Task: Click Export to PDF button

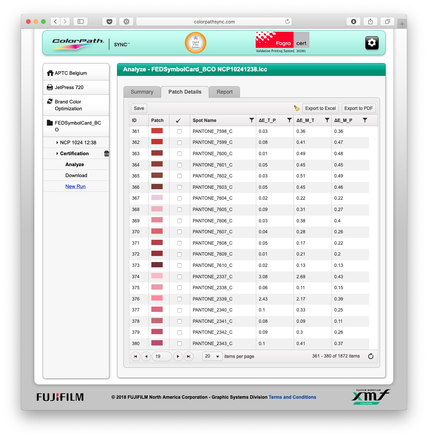Action: pos(359,108)
